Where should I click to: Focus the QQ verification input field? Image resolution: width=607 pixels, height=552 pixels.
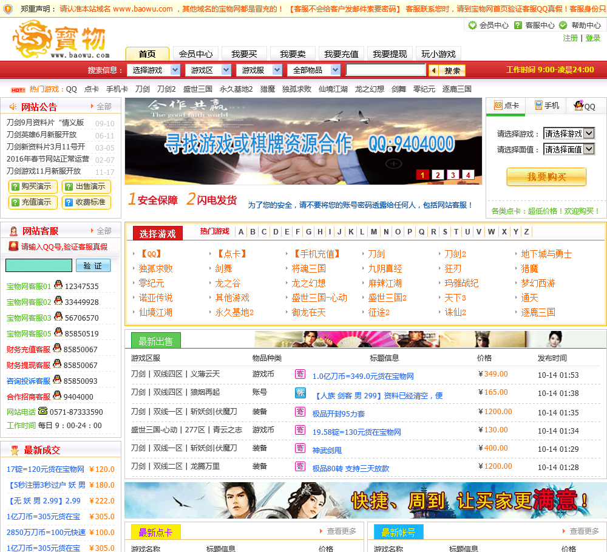point(39,266)
